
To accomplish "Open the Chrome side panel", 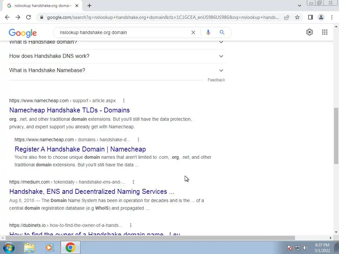I will click(311, 17).
